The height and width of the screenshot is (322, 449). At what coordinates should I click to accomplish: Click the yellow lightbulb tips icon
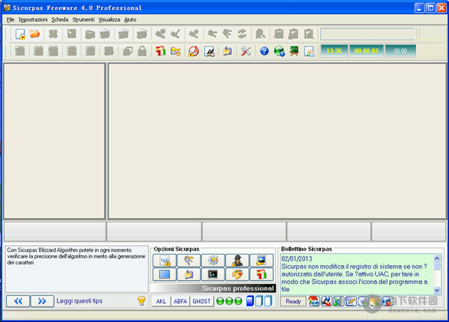click(141, 301)
